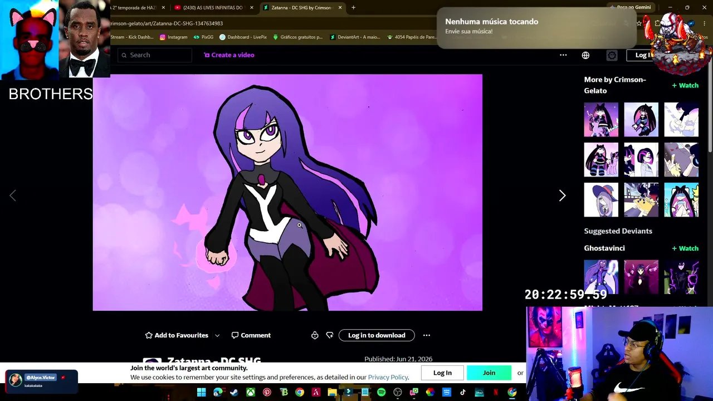The width and height of the screenshot is (713, 401).
Task: Open the language globe icon in header
Action: pos(585,55)
